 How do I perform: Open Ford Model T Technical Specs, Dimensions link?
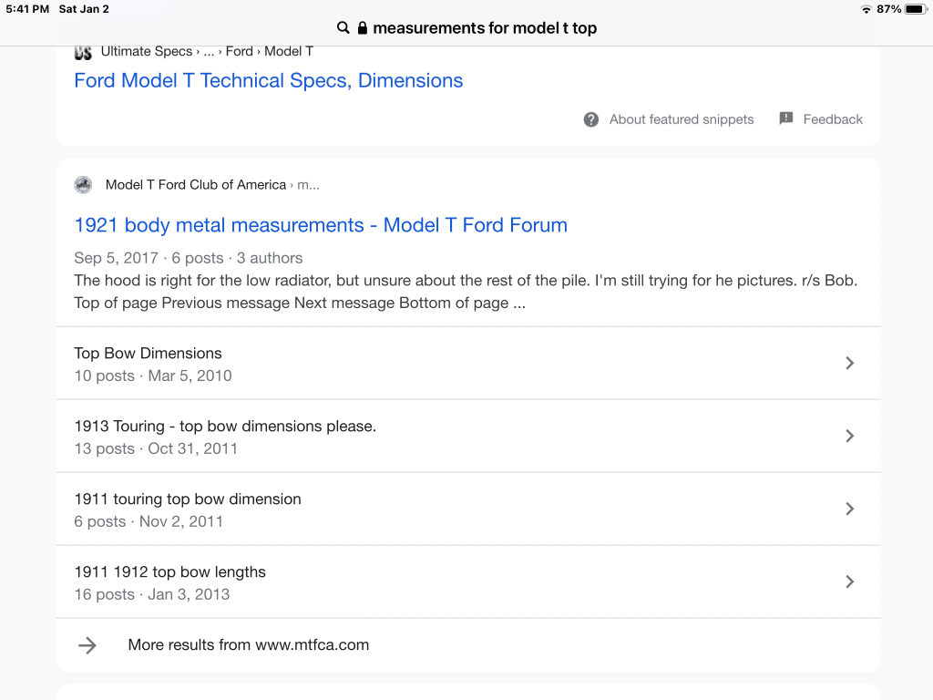[x=268, y=80]
